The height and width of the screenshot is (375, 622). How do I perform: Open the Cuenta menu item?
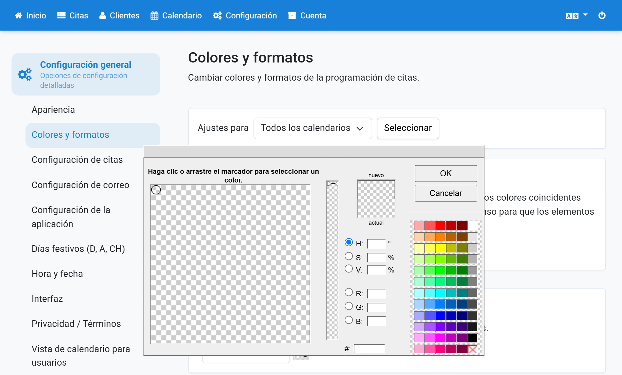pyautogui.click(x=307, y=16)
